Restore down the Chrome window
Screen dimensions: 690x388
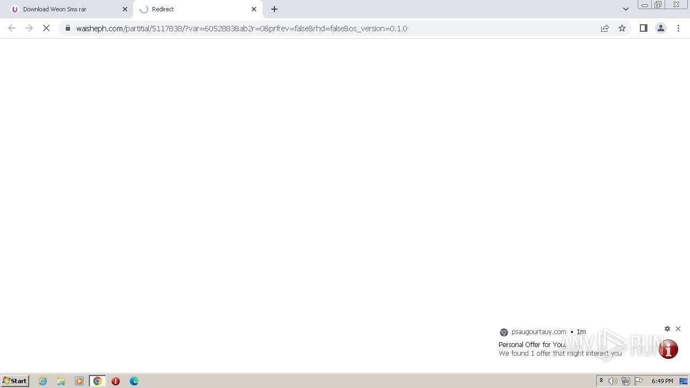pyautogui.click(x=658, y=5)
